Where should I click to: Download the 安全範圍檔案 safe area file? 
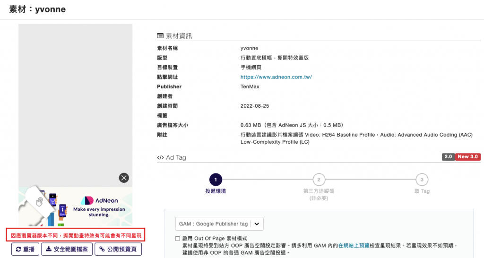tap(67, 249)
